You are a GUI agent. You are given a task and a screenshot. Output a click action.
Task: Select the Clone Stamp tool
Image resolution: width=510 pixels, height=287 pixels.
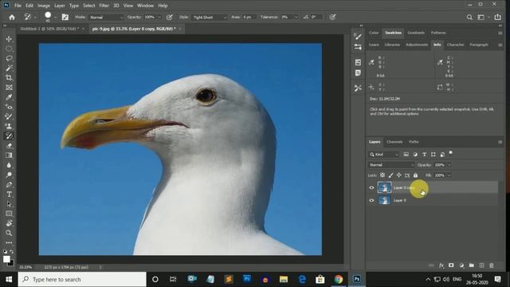click(x=9, y=126)
